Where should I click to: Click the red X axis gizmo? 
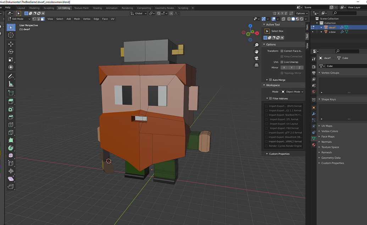click(x=257, y=33)
